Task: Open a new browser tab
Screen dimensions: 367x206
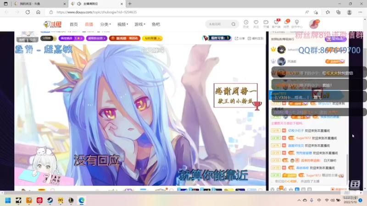Action: (130, 4)
